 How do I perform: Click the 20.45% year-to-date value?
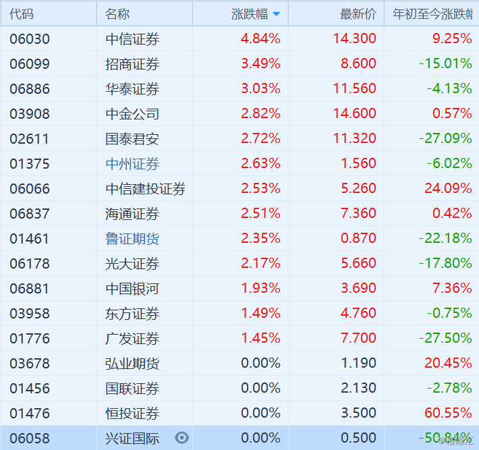[449, 363]
